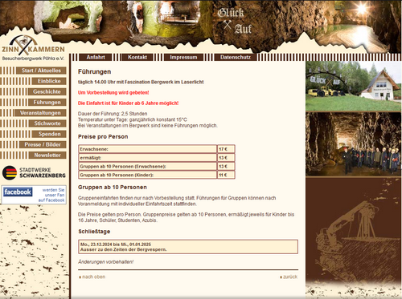This screenshot has height=299, width=402.
Task: Go to the Impressum page
Action: [x=183, y=57]
